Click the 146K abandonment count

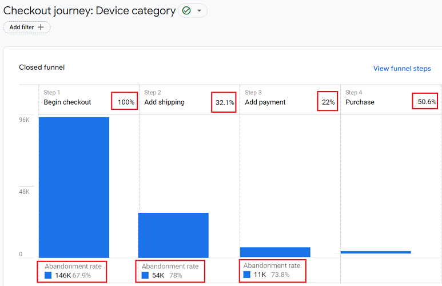[x=63, y=275]
